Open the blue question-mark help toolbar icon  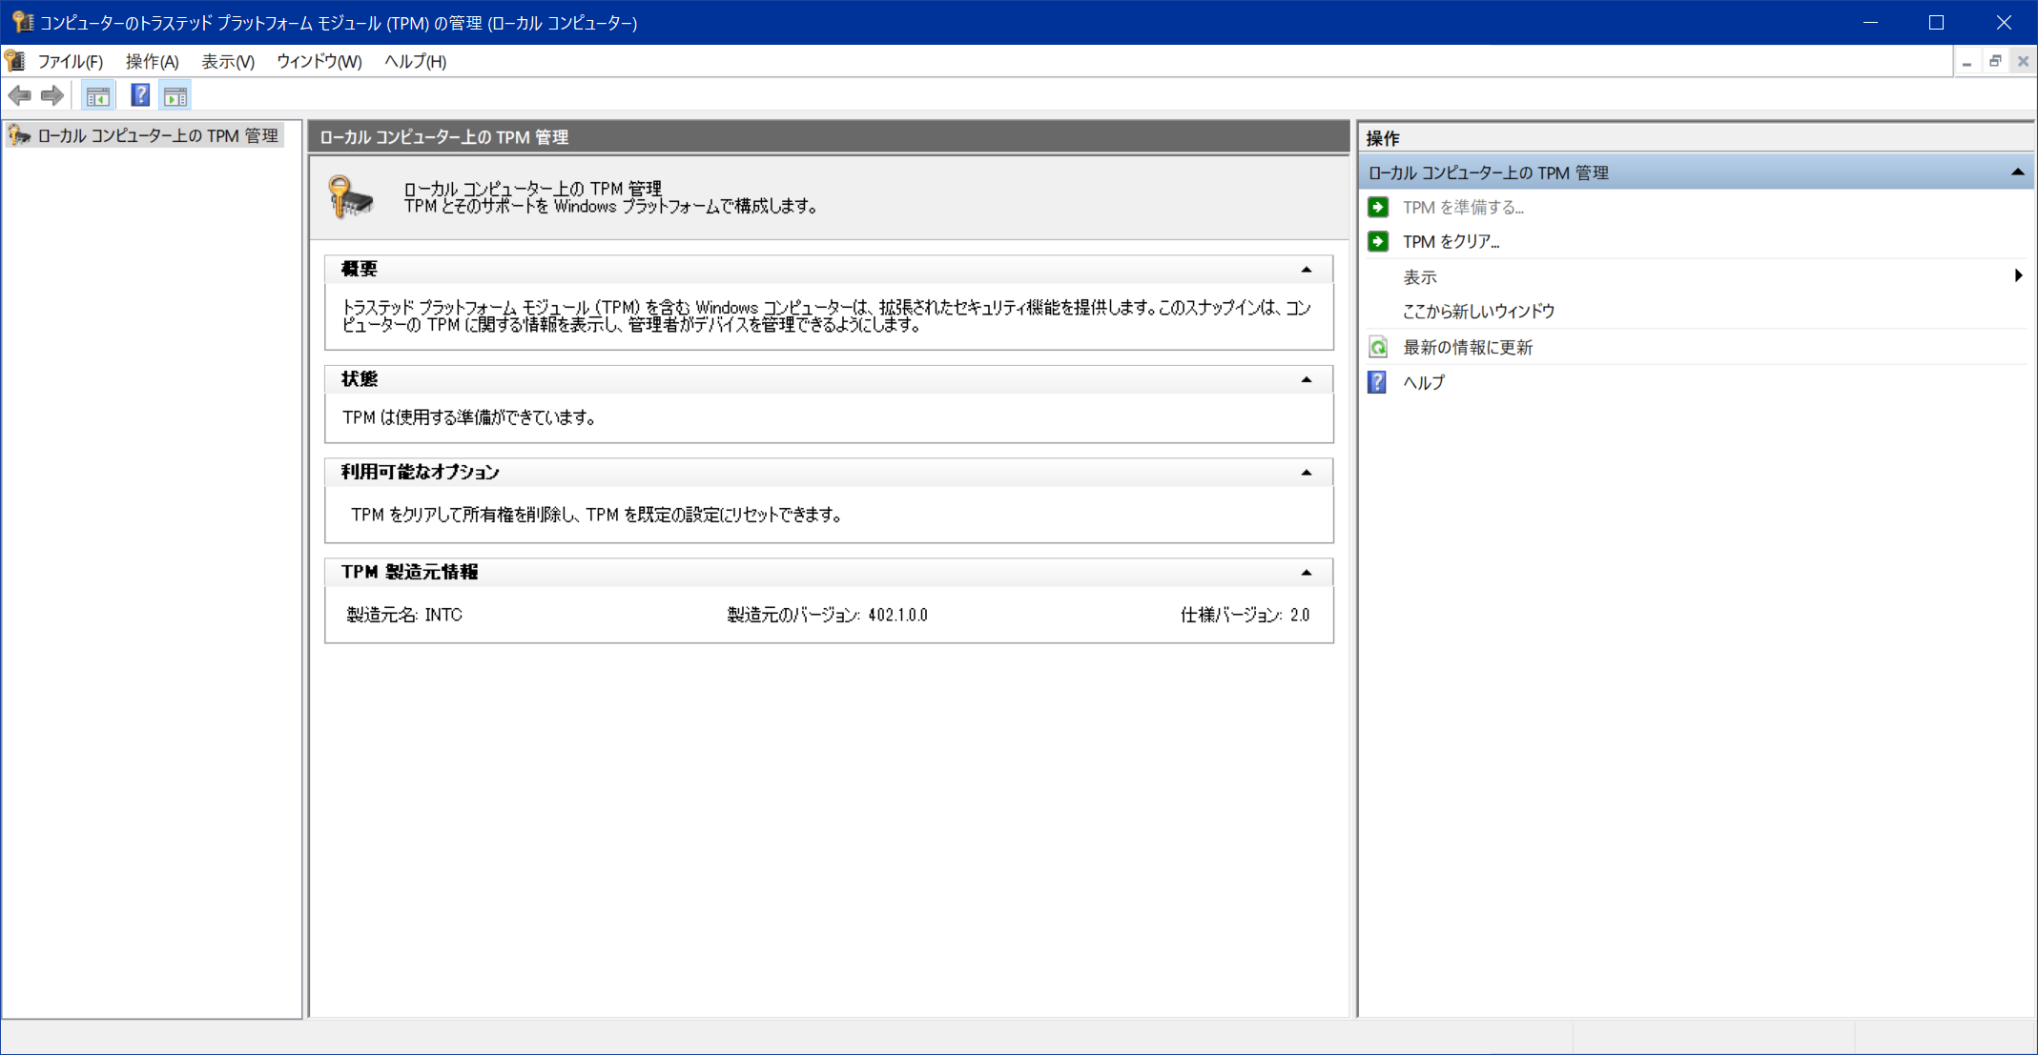(140, 95)
